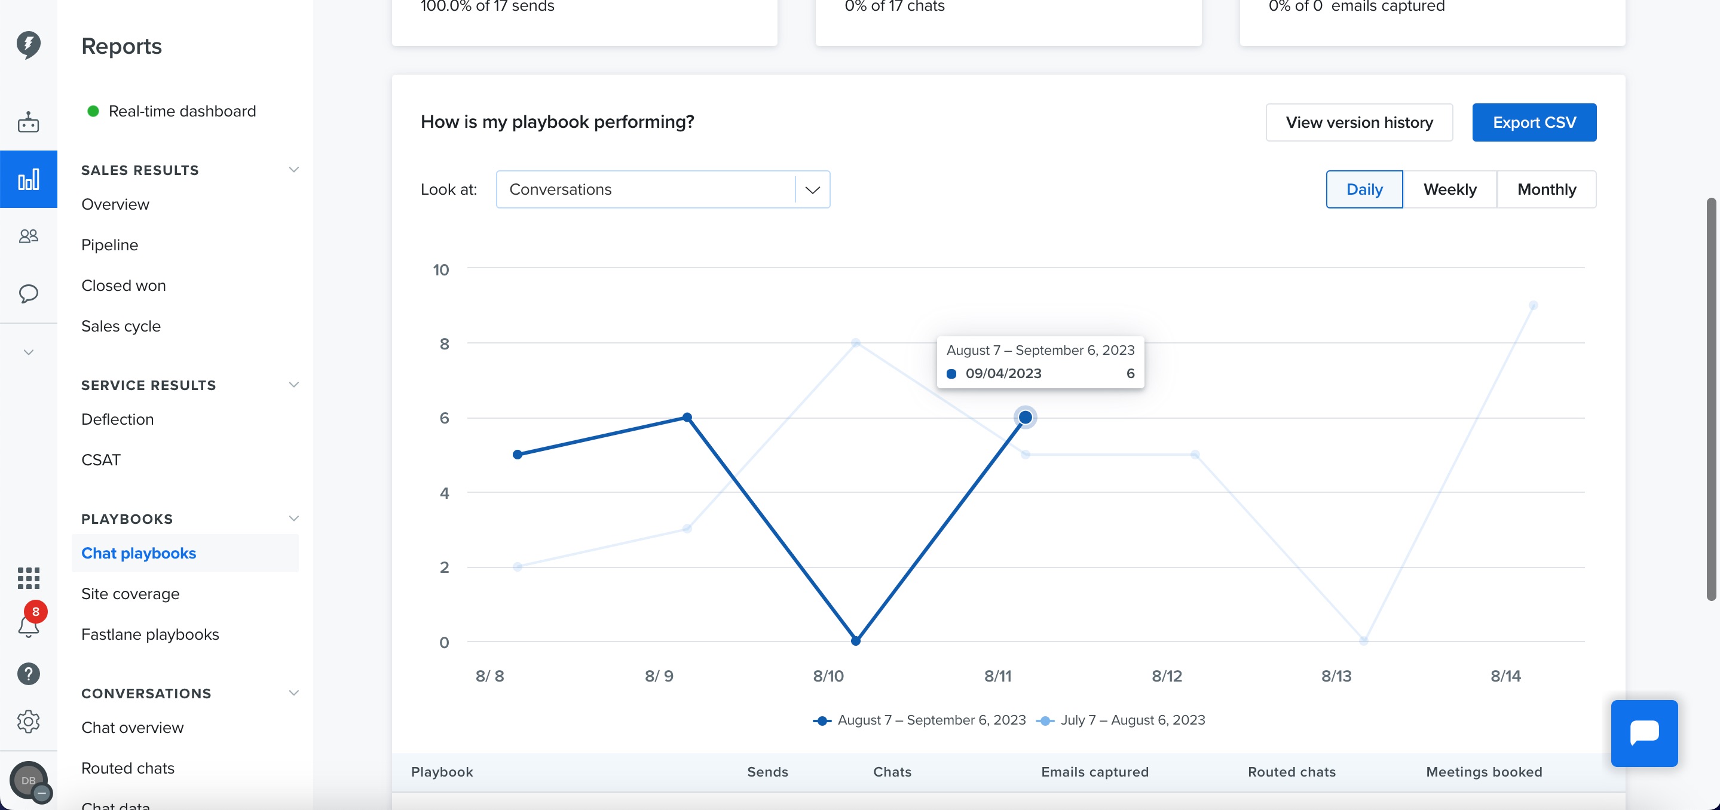Open the conversations speech bubble icon
Image resolution: width=1720 pixels, height=810 pixels.
[28, 293]
